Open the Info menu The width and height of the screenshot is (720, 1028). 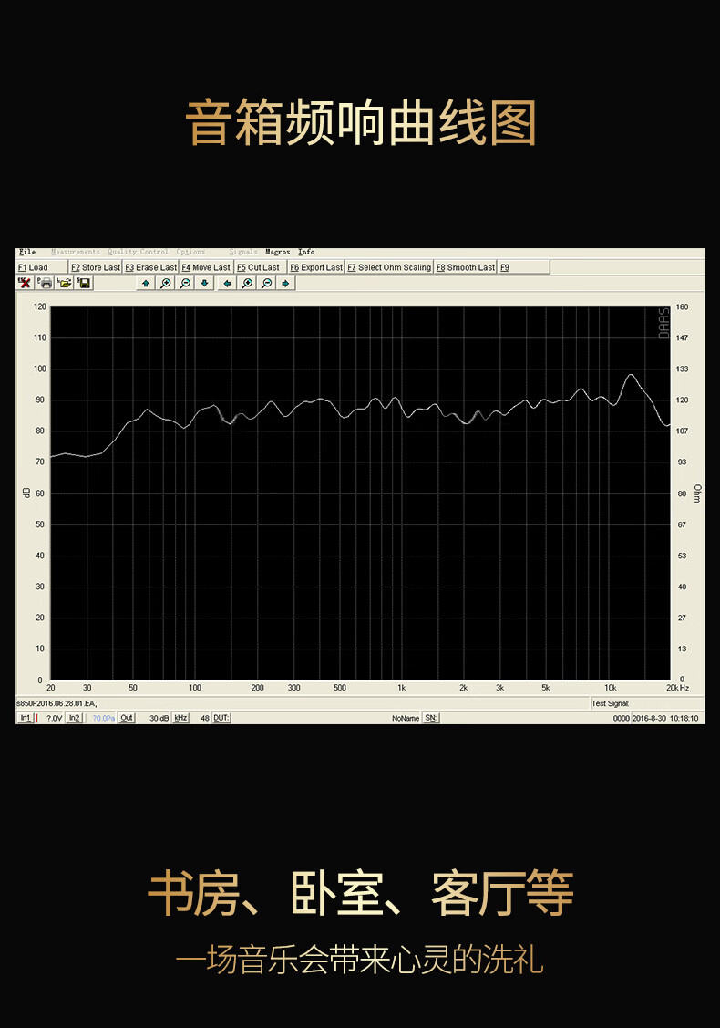click(x=306, y=252)
